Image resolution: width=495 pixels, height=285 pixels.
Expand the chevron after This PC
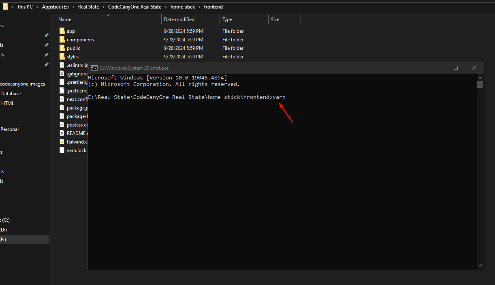pos(37,7)
